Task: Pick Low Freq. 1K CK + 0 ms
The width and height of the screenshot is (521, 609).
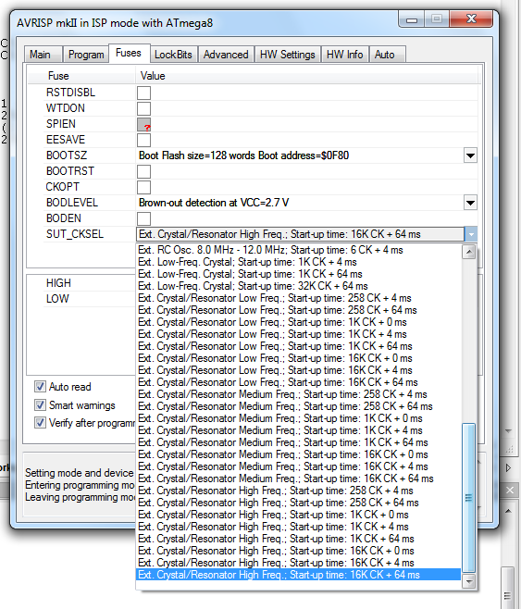Action: (x=299, y=322)
